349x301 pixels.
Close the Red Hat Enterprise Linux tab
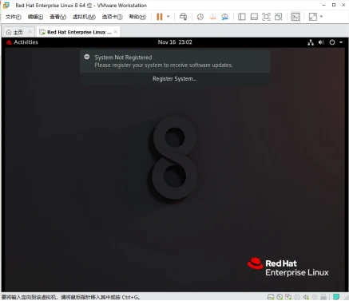coord(116,32)
